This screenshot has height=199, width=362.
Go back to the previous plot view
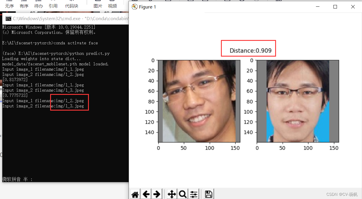click(x=146, y=194)
